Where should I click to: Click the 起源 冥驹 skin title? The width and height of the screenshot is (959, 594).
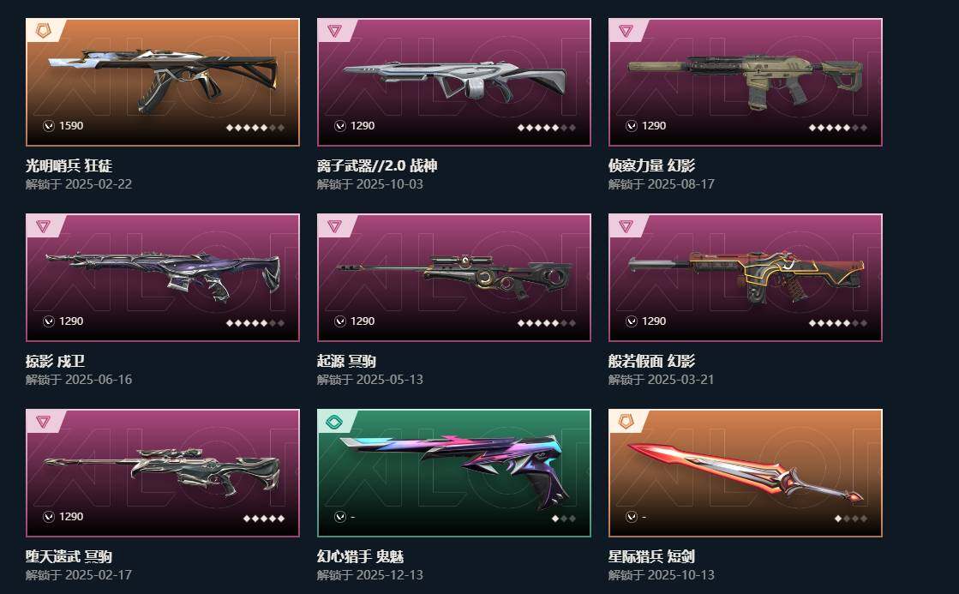point(346,361)
